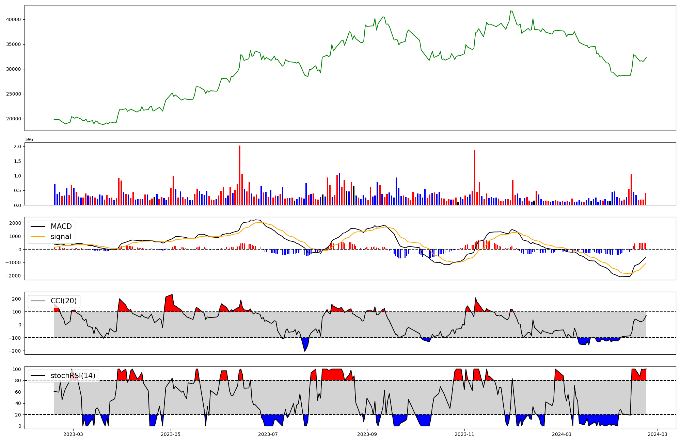The height and width of the screenshot is (442, 681).
Task: Click the −200 tick on the CCI axis
Action: [x=14, y=351]
